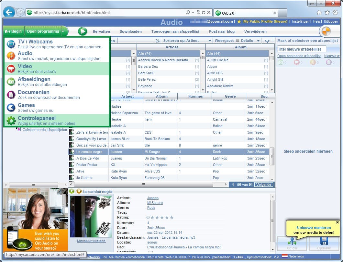Select album Alright Still in filter

[x=237, y=79]
